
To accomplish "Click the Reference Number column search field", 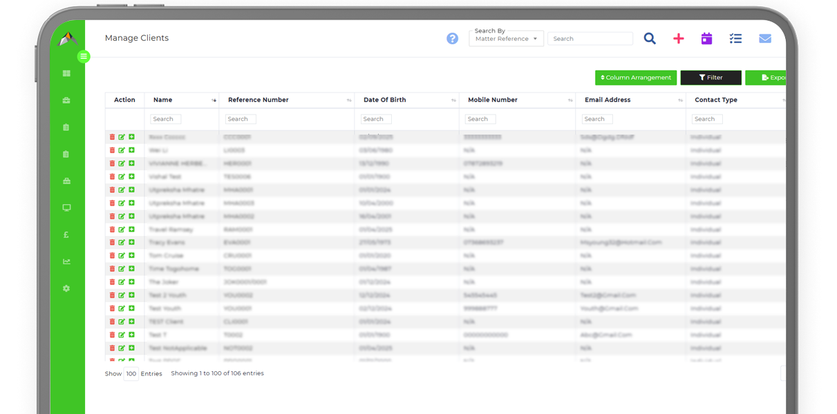I will point(241,119).
